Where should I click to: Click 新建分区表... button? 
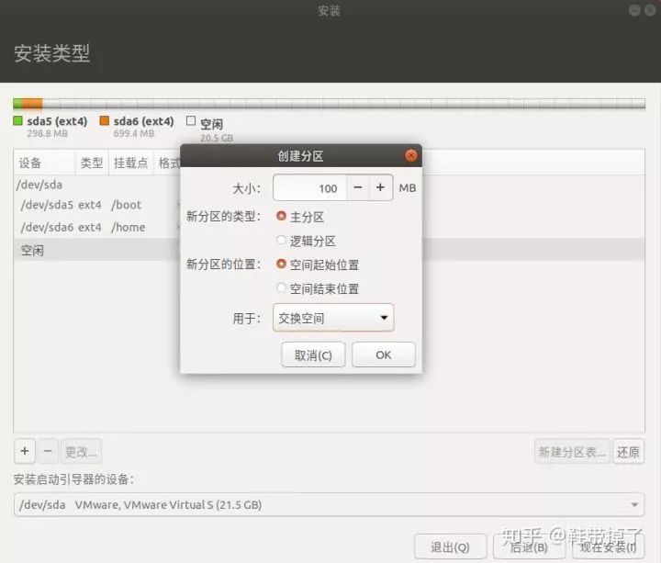[572, 452]
